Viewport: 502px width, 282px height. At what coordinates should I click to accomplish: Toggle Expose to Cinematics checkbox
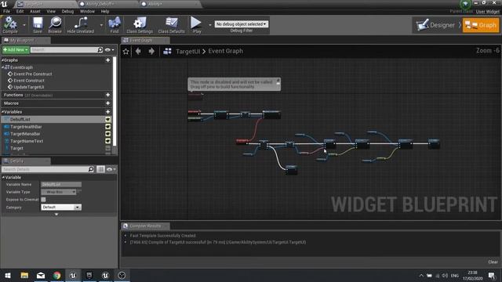(x=43, y=200)
